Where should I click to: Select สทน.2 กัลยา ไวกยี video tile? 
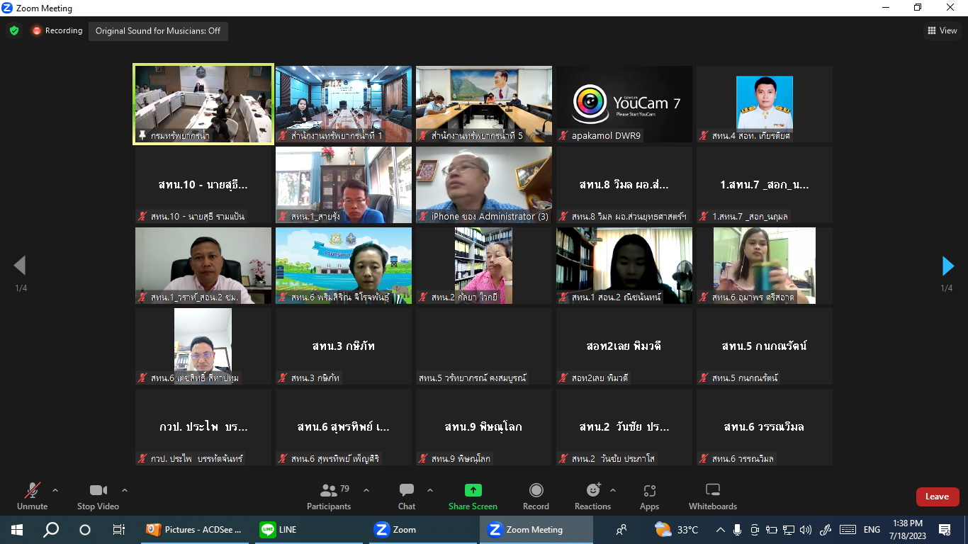[x=484, y=266]
